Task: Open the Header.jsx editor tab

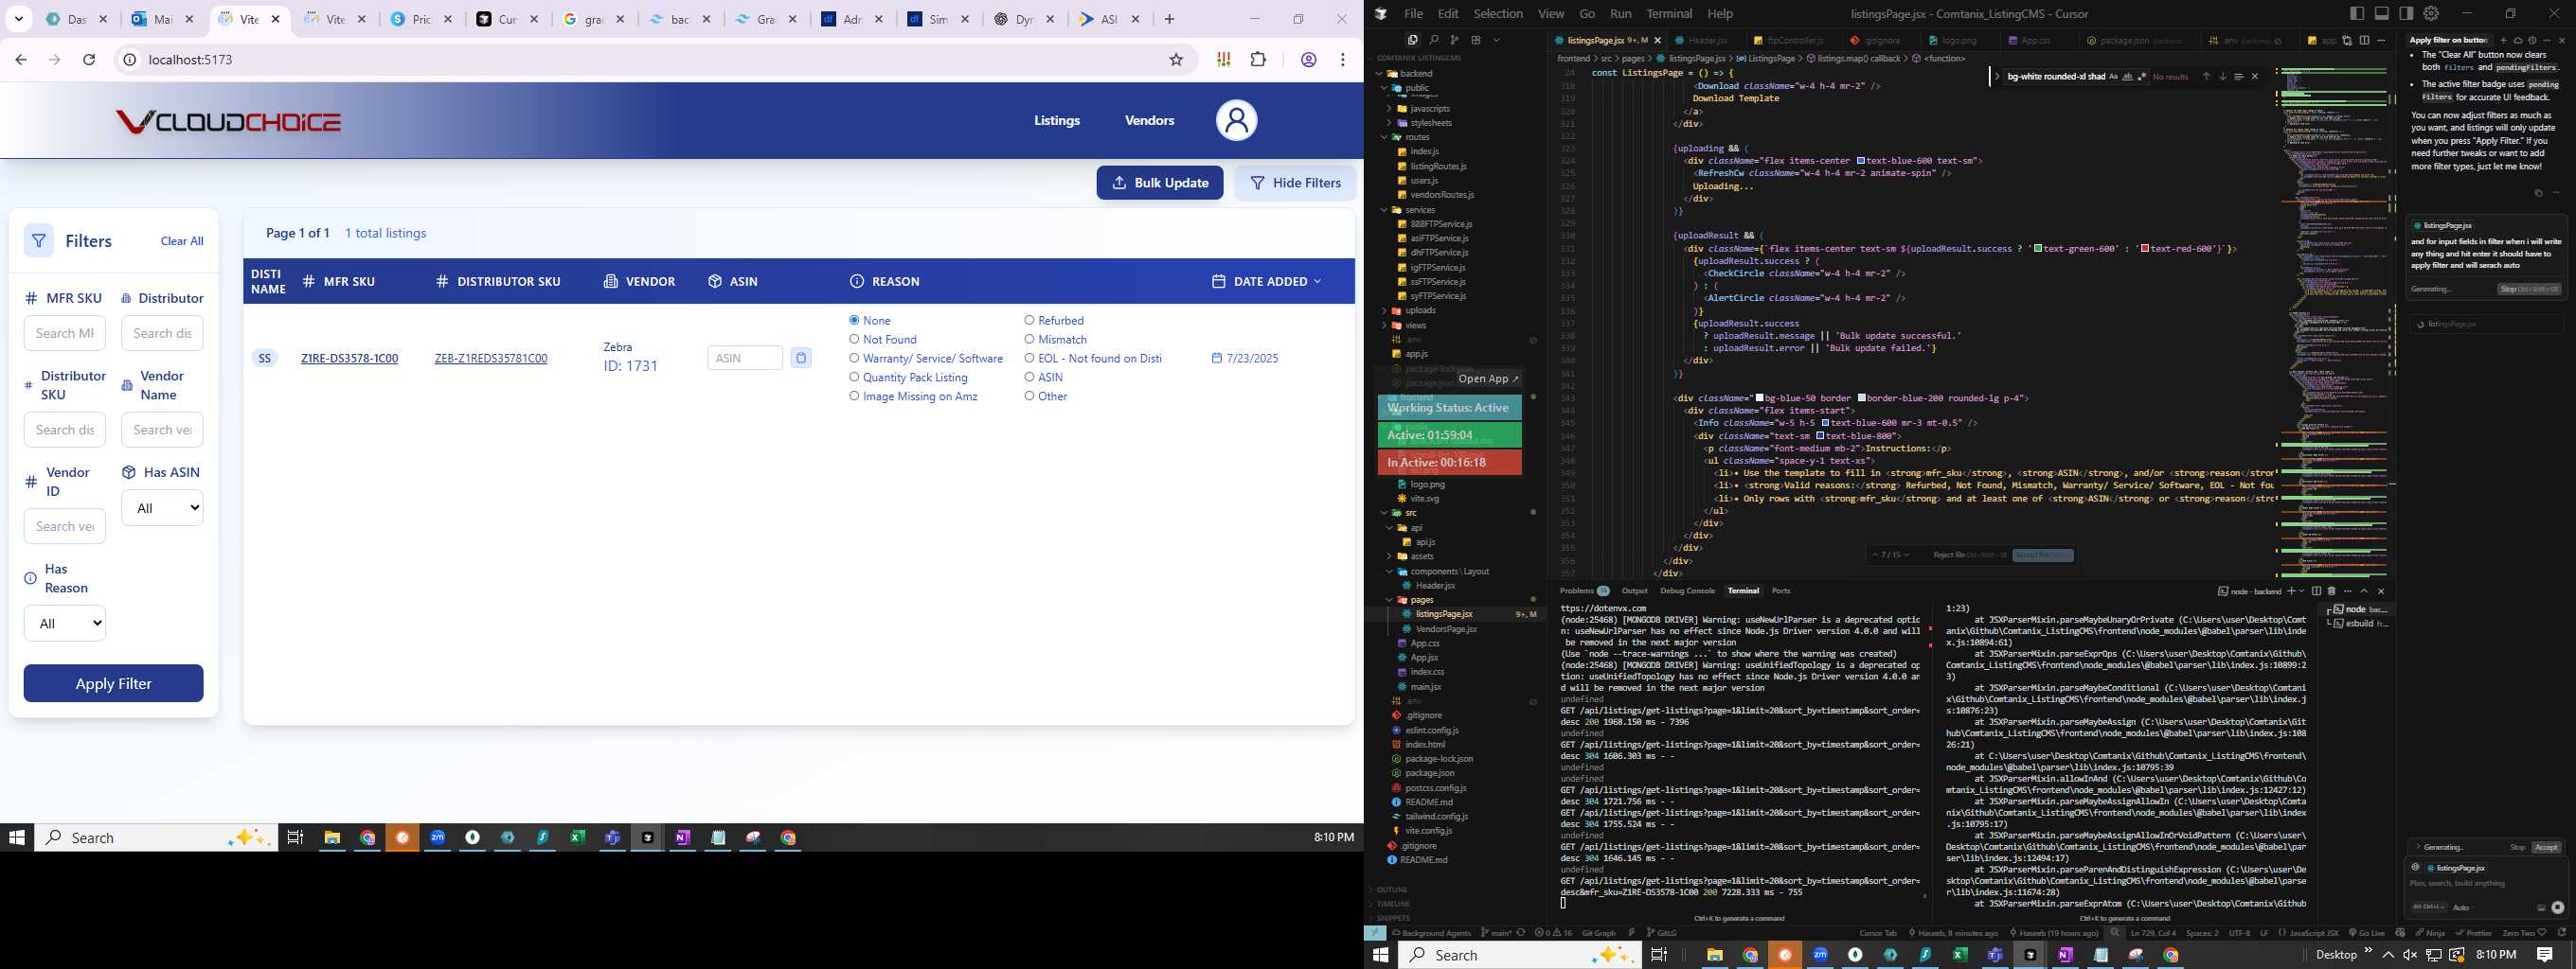Action: 1706,41
